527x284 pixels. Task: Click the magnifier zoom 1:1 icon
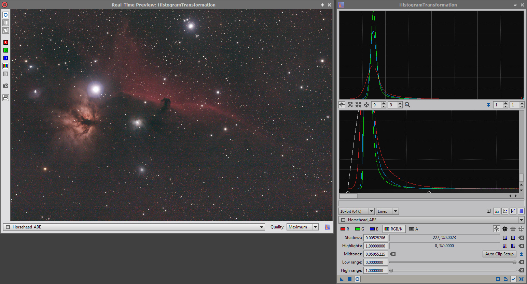407,105
